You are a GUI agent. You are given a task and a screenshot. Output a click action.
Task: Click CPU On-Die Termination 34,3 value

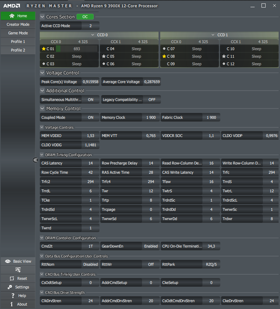(x=211, y=246)
